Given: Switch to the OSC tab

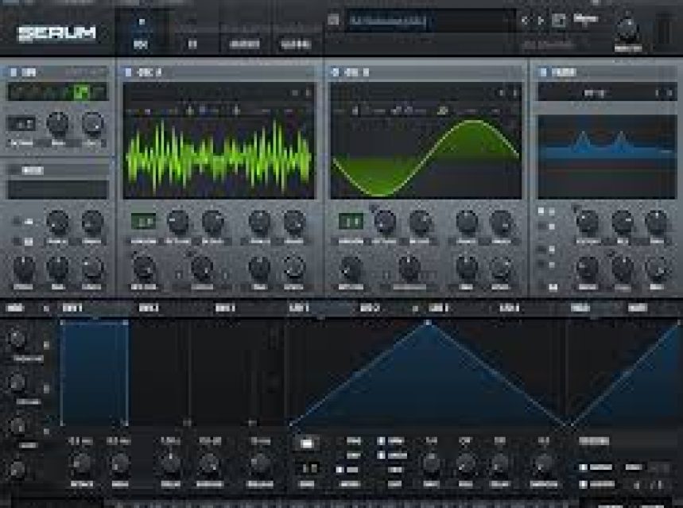Looking at the screenshot, I should pyautogui.click(x=141, y=44).
